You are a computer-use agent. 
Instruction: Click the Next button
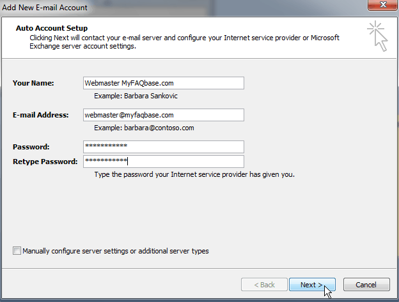pyautogui.click(x=313, y=285)
